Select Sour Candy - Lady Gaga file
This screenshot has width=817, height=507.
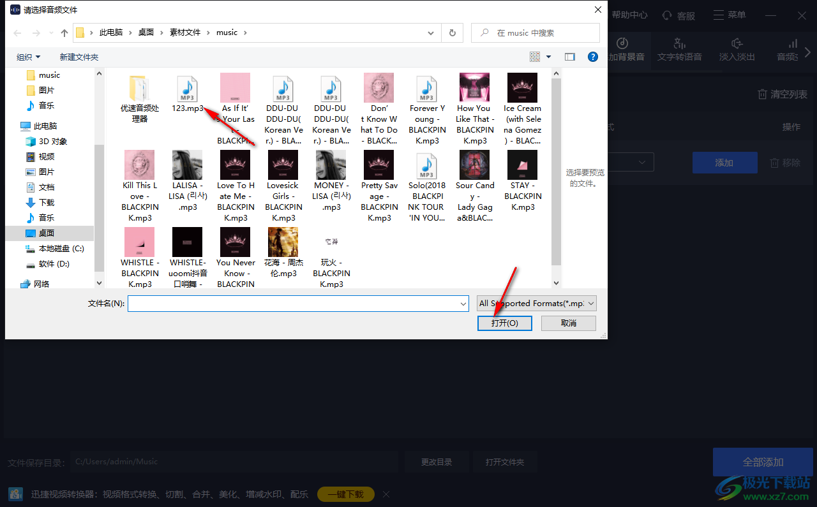click(x=475, y=186)
